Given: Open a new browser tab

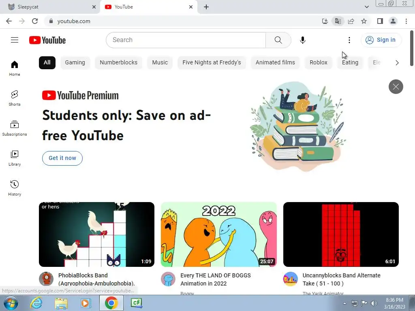Looking at the screenshot, I should click(x=206, y=7).
